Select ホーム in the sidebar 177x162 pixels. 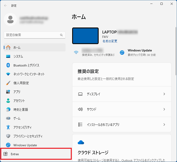click(x=35, y=48)
